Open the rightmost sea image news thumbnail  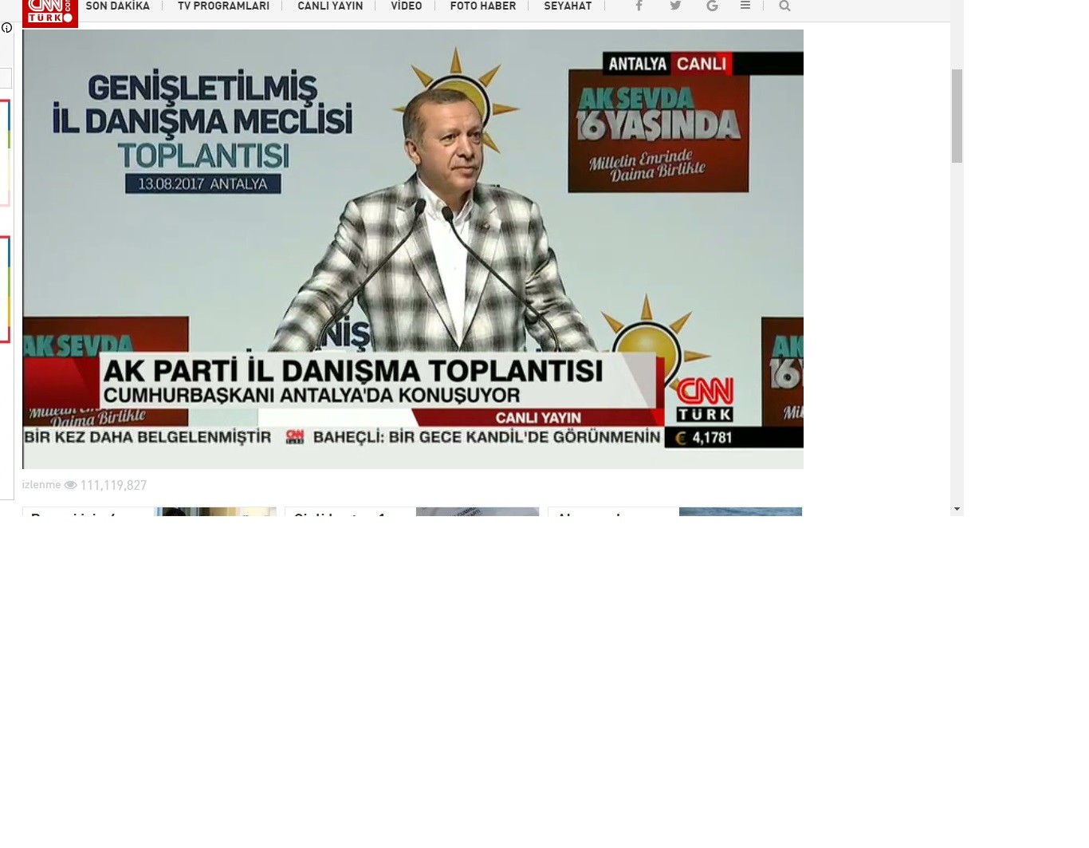(740, 511)
